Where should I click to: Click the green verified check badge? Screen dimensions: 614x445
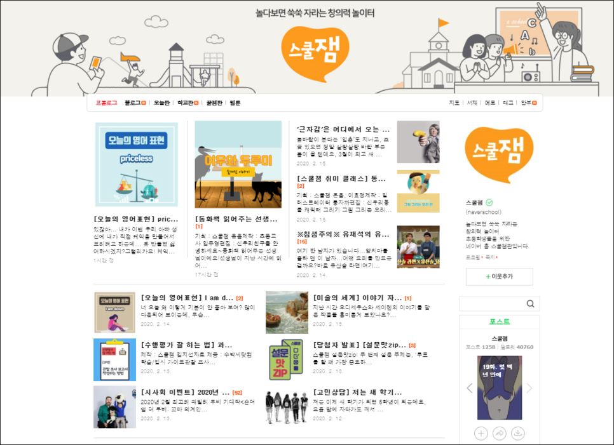click(x=489, y=203)
